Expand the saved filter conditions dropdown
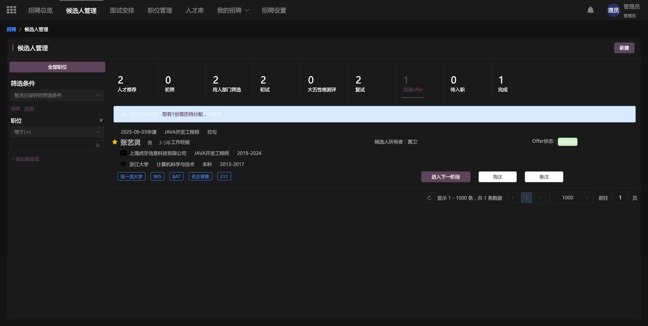This screenshot has width=648, height=326. pyautogui.click(x=57, y=95)
